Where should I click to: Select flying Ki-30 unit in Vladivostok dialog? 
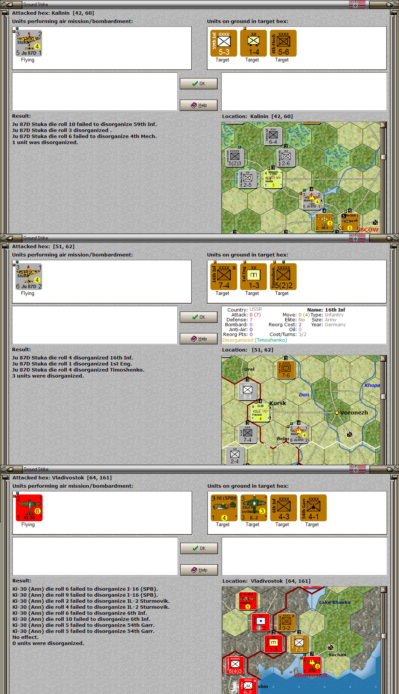(29, 508)
